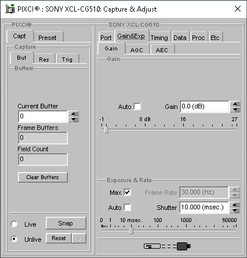
Task: Select the Unlive radio button
Action: [x=14, y=239]
